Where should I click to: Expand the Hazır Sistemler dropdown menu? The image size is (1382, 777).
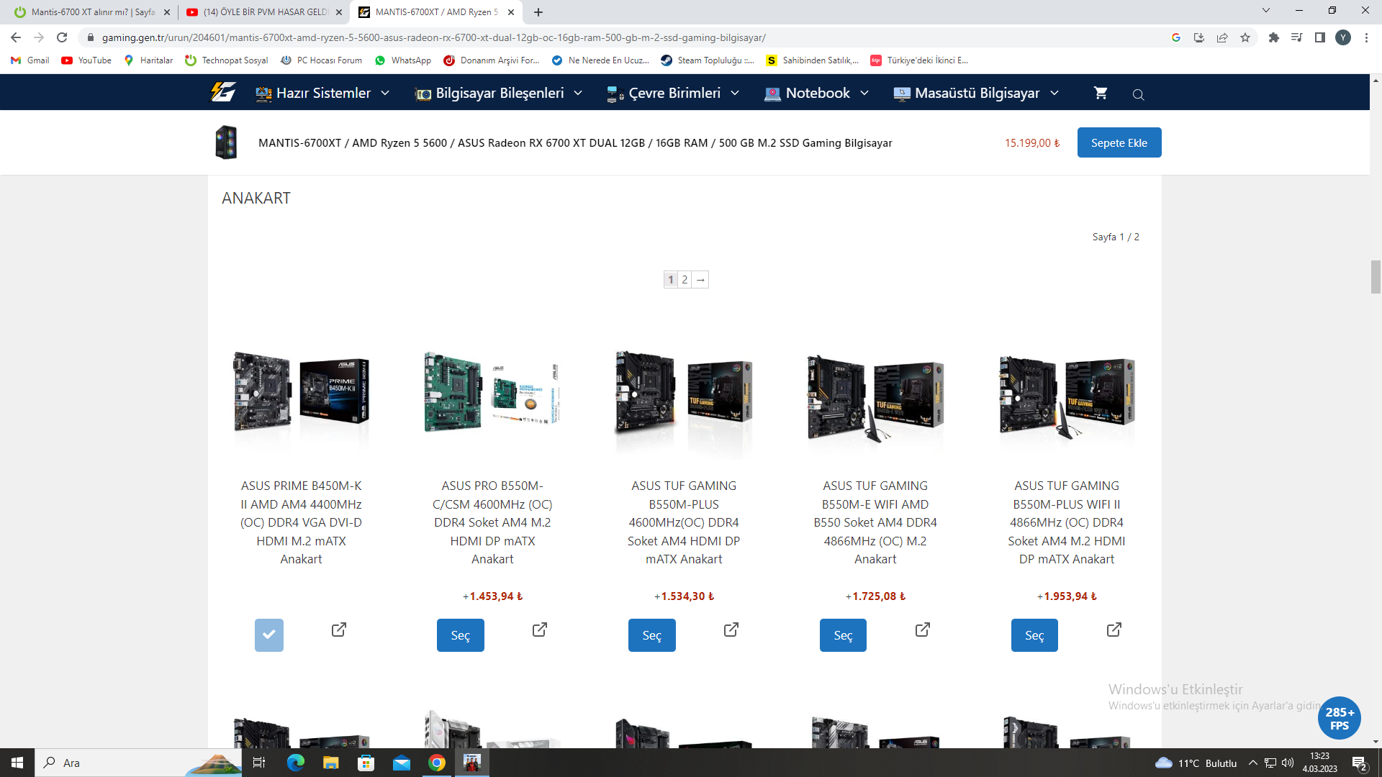(x=323, y=93)
